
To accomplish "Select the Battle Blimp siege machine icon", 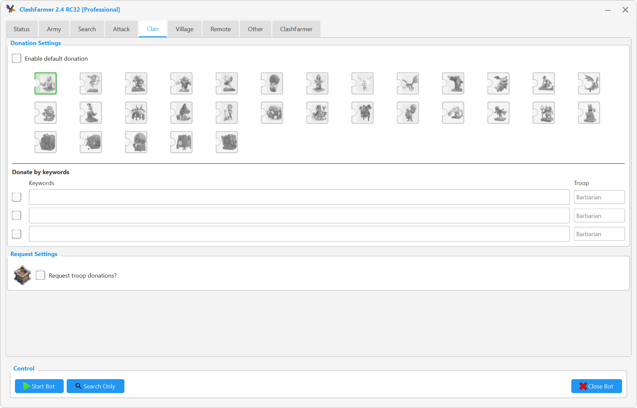I will point(91,142).
